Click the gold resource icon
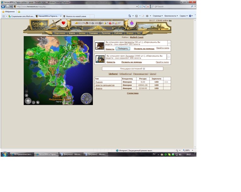Screen dimensions: 241x192 point(76,23)
